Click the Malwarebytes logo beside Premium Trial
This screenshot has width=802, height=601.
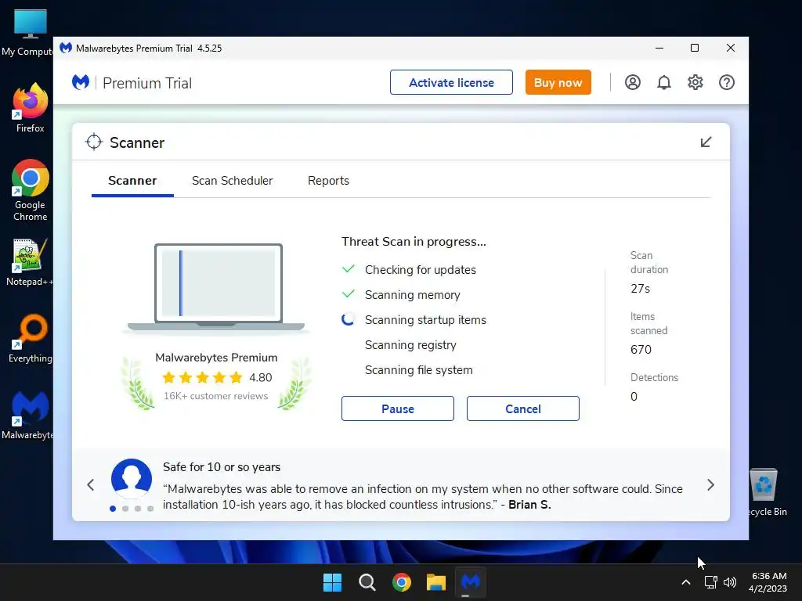click(x=81, y=82)
